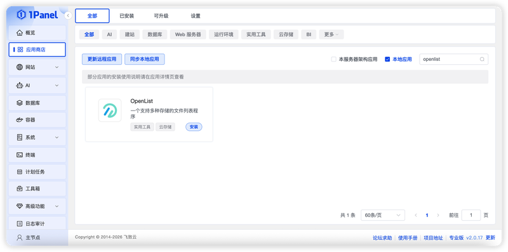Open the 项目地址 link
This screenshot has width=508, height=252.
pyautogui.click(x=433, y=238)
